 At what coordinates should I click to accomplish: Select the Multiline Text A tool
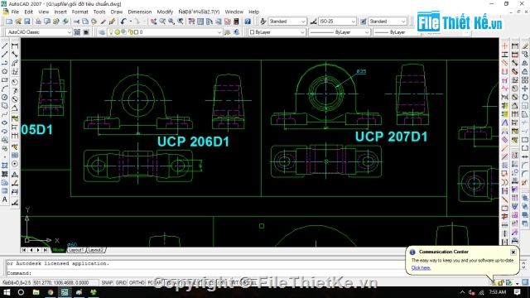click(5, 199)
